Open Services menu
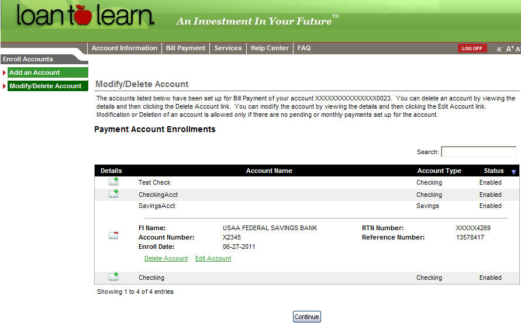 (x=228, y=48)
